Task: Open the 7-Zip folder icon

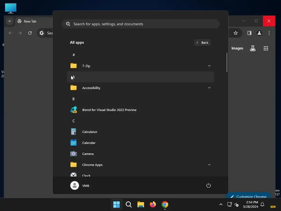Action: [x=74, y=66]
